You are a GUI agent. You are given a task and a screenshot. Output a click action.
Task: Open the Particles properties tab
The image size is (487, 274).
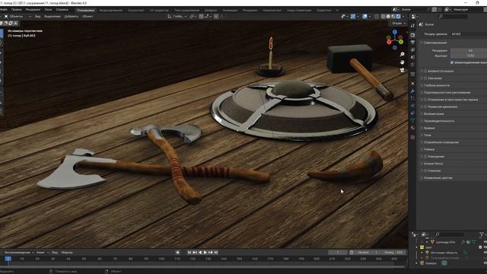(412, 98)
